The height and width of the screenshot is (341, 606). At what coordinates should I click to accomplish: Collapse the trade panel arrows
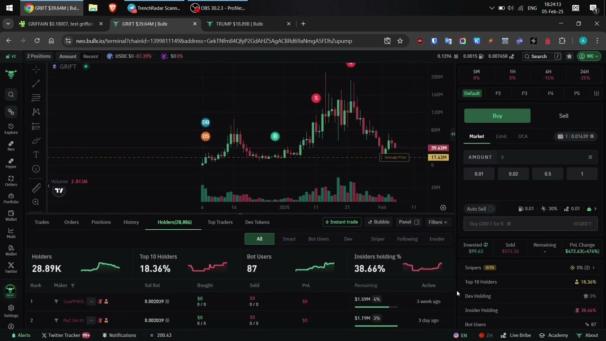point(453,135)
